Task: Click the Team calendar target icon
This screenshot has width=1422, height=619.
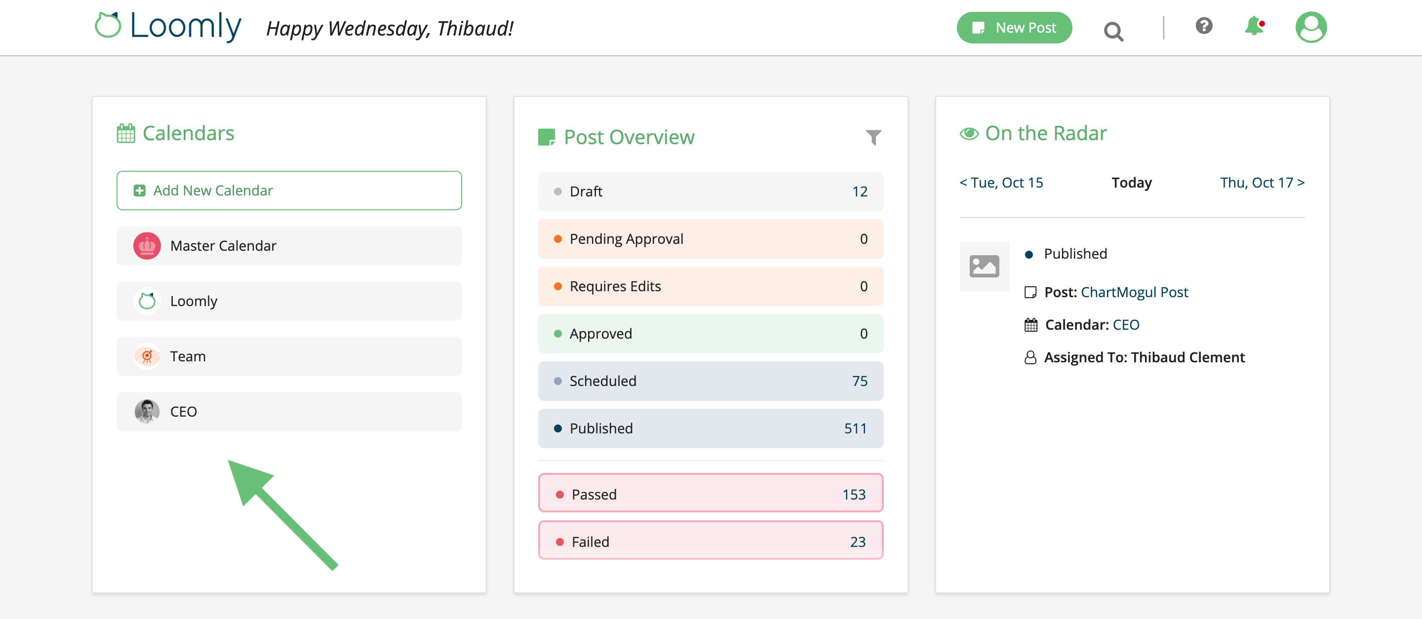Action: pos(147,356)
